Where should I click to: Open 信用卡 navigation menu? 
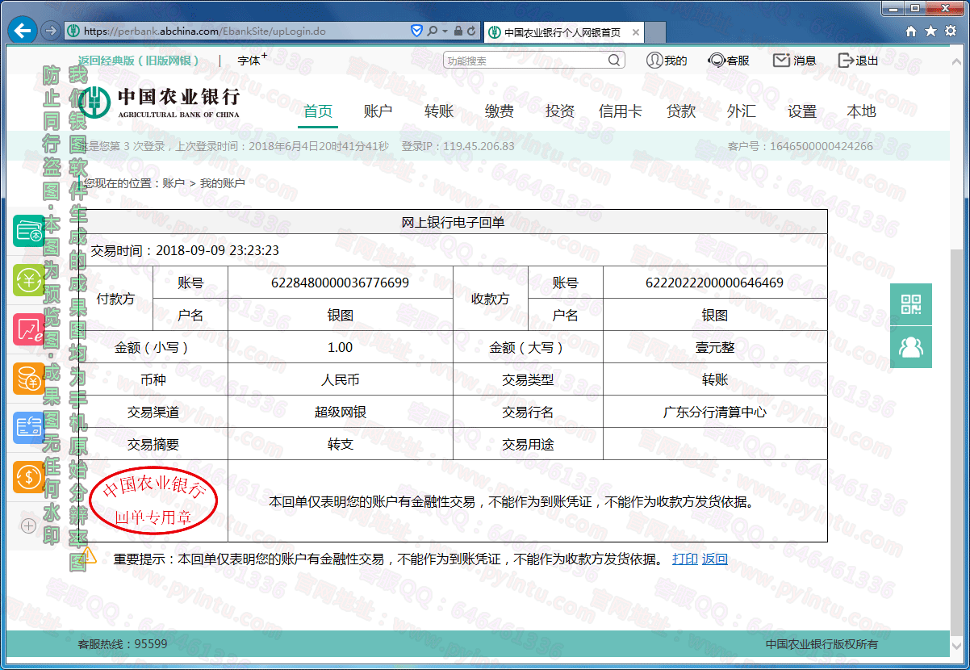coord(620,111)
